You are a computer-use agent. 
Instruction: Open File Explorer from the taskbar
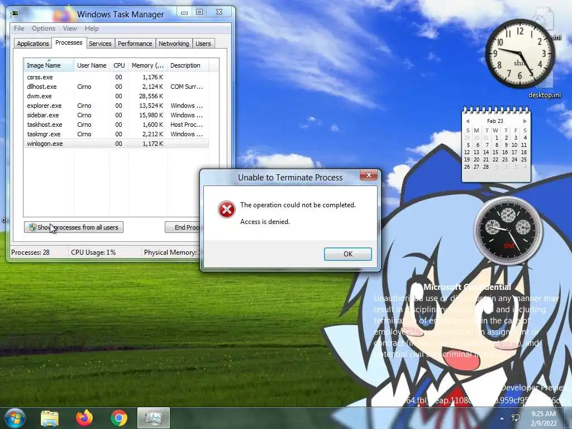[50, 418]
